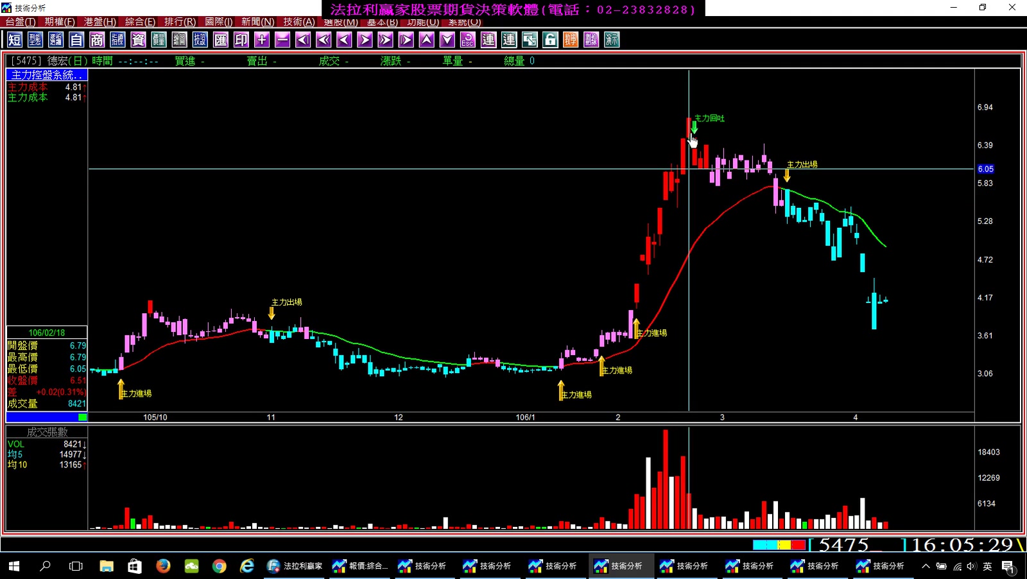Step right with single > arrow icon

(365, 40)
